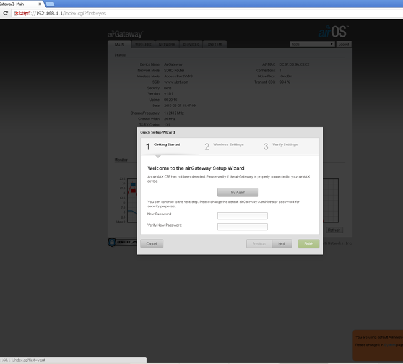Click the Wireless Mode value Access Point WDS
This screenshot has height=364, width=403.
pyautogui.click(x=178, y=76)
